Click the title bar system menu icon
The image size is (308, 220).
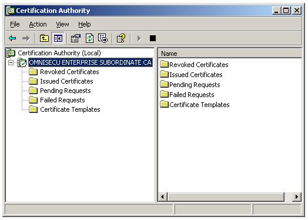tap(11, 11)
